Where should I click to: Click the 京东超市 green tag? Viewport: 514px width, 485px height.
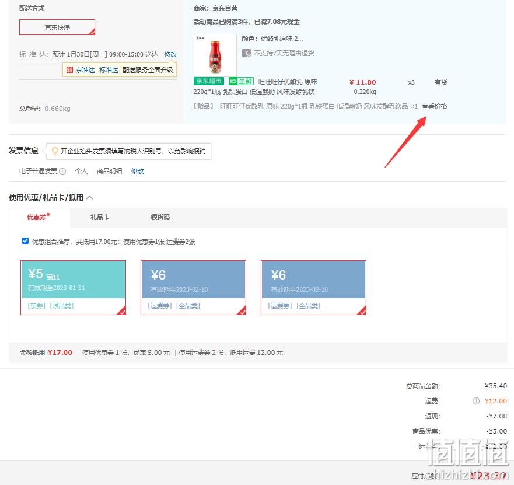coord(209,81)
